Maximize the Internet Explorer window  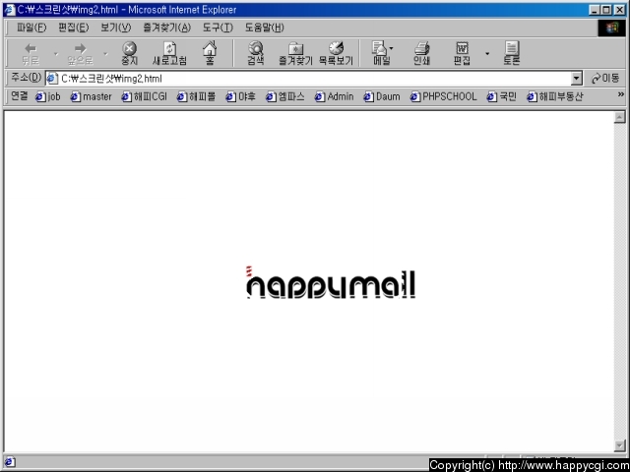pyautogui.click(x=607, y=10)
